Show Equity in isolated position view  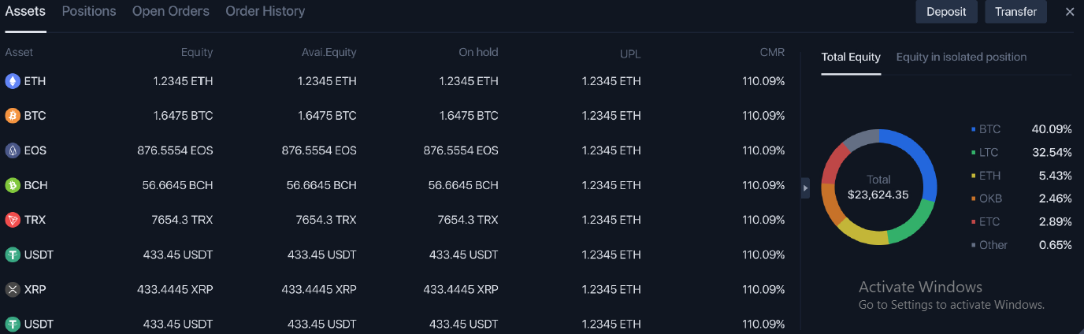[x=961, y=57]
